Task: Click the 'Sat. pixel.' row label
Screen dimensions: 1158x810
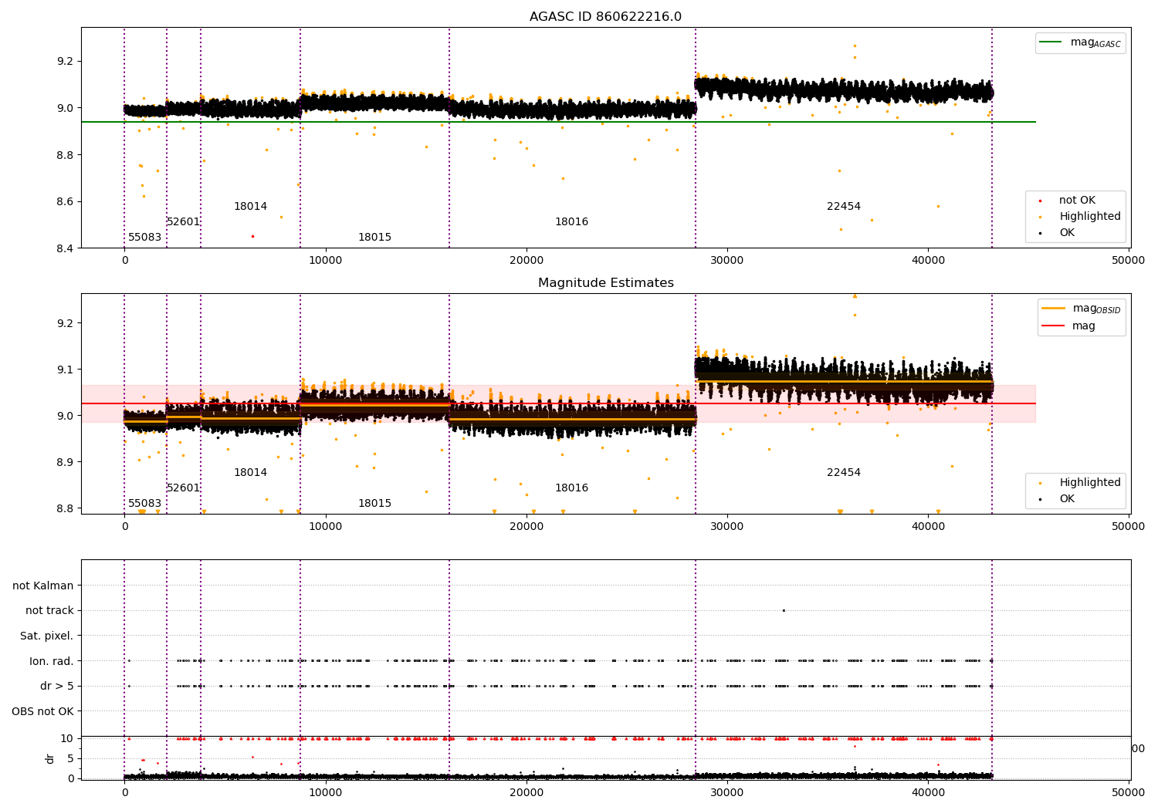Action: tap(47, 636)
